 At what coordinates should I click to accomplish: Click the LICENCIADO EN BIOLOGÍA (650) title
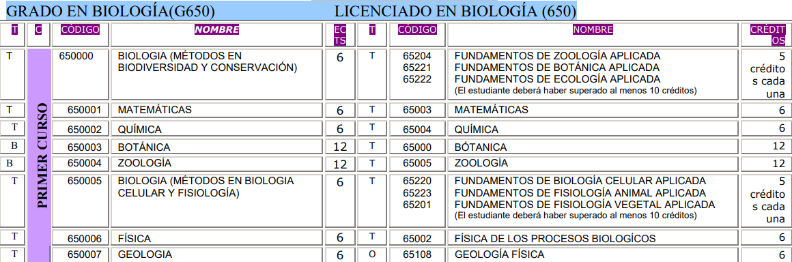[x=455, y=10]
